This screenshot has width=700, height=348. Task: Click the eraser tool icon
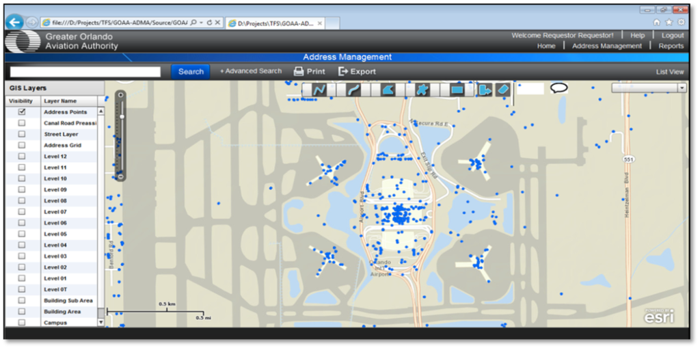pyautogui.click(x=503, y=90)
